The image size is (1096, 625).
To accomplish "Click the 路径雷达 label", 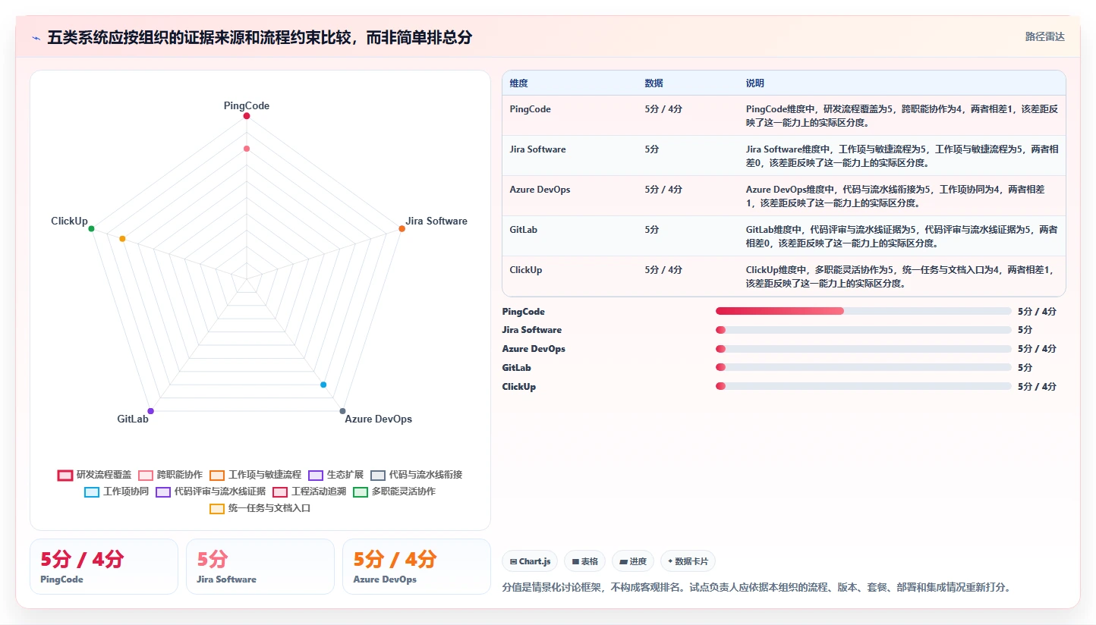I will 1045,36.
